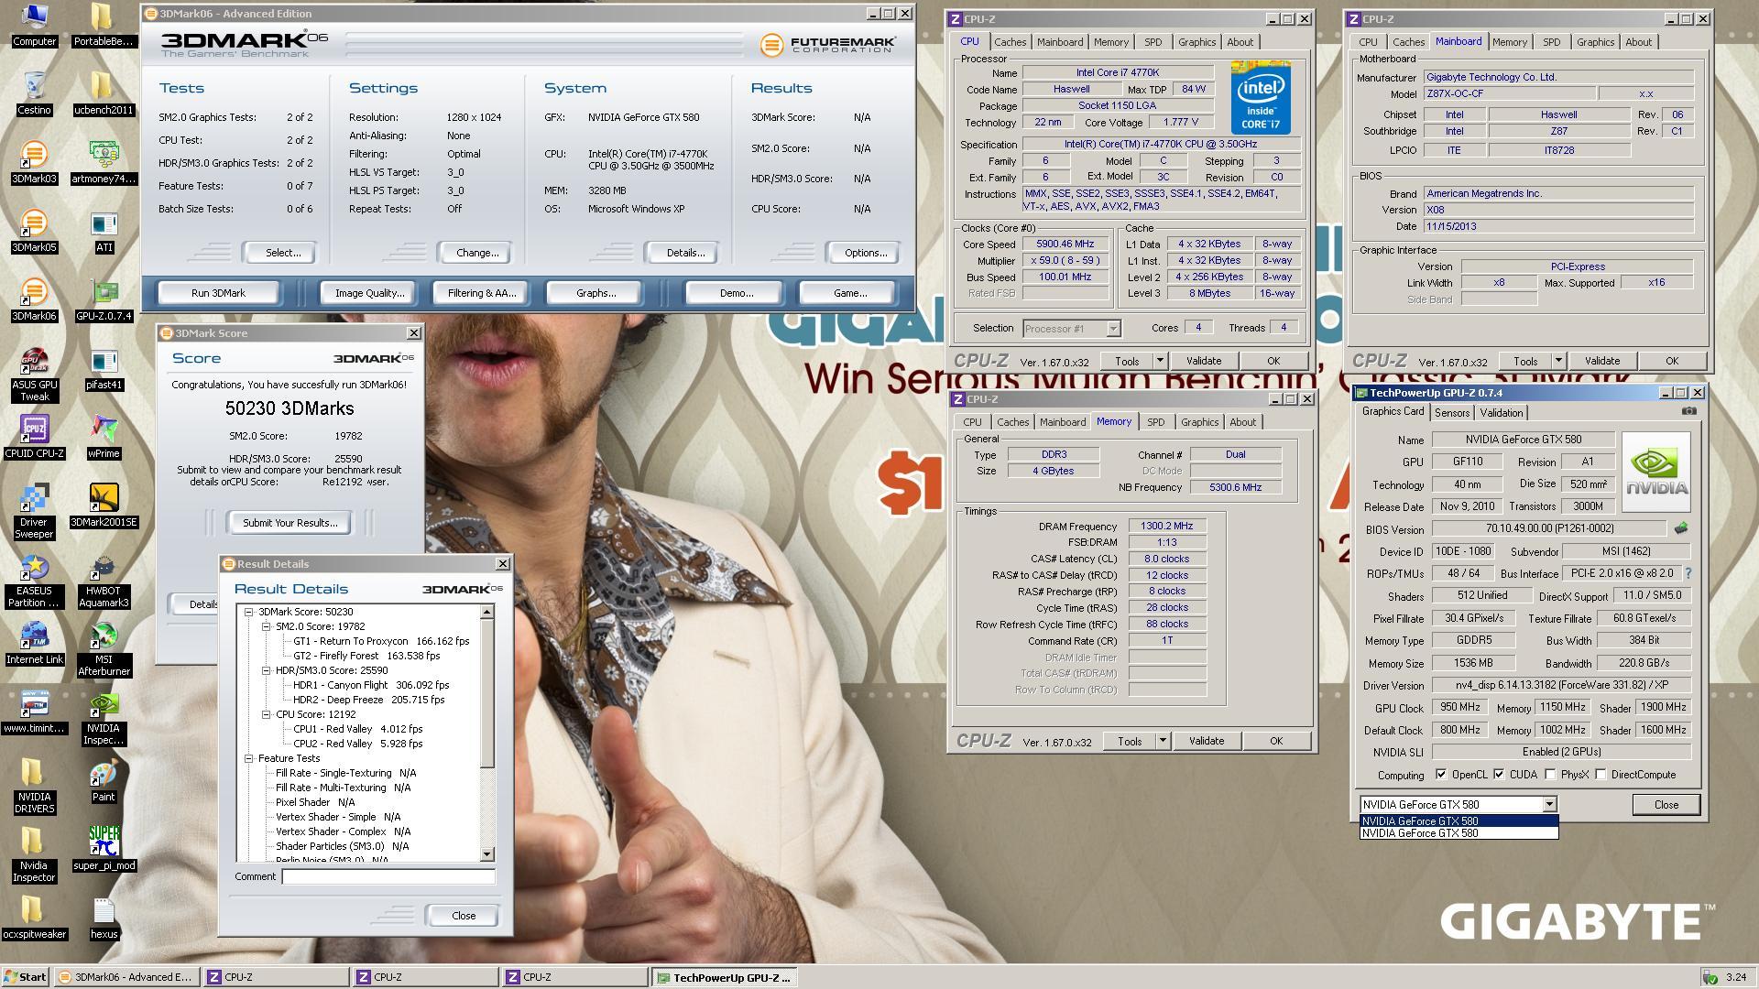The height and width of the screenshot is (989, 1759).
Task: Open the Computer desktop icon
Action: pos(34,25)
